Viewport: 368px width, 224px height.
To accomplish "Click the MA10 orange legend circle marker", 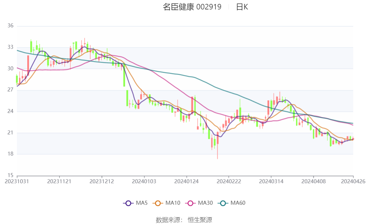I will (x=158, y=203).
